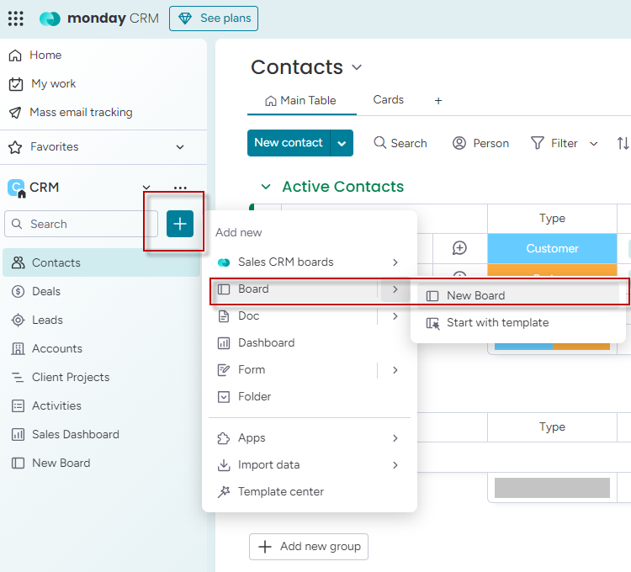Open New contact dropdown arrow
This screenshot has width=631, height=572.
(342, 143)
